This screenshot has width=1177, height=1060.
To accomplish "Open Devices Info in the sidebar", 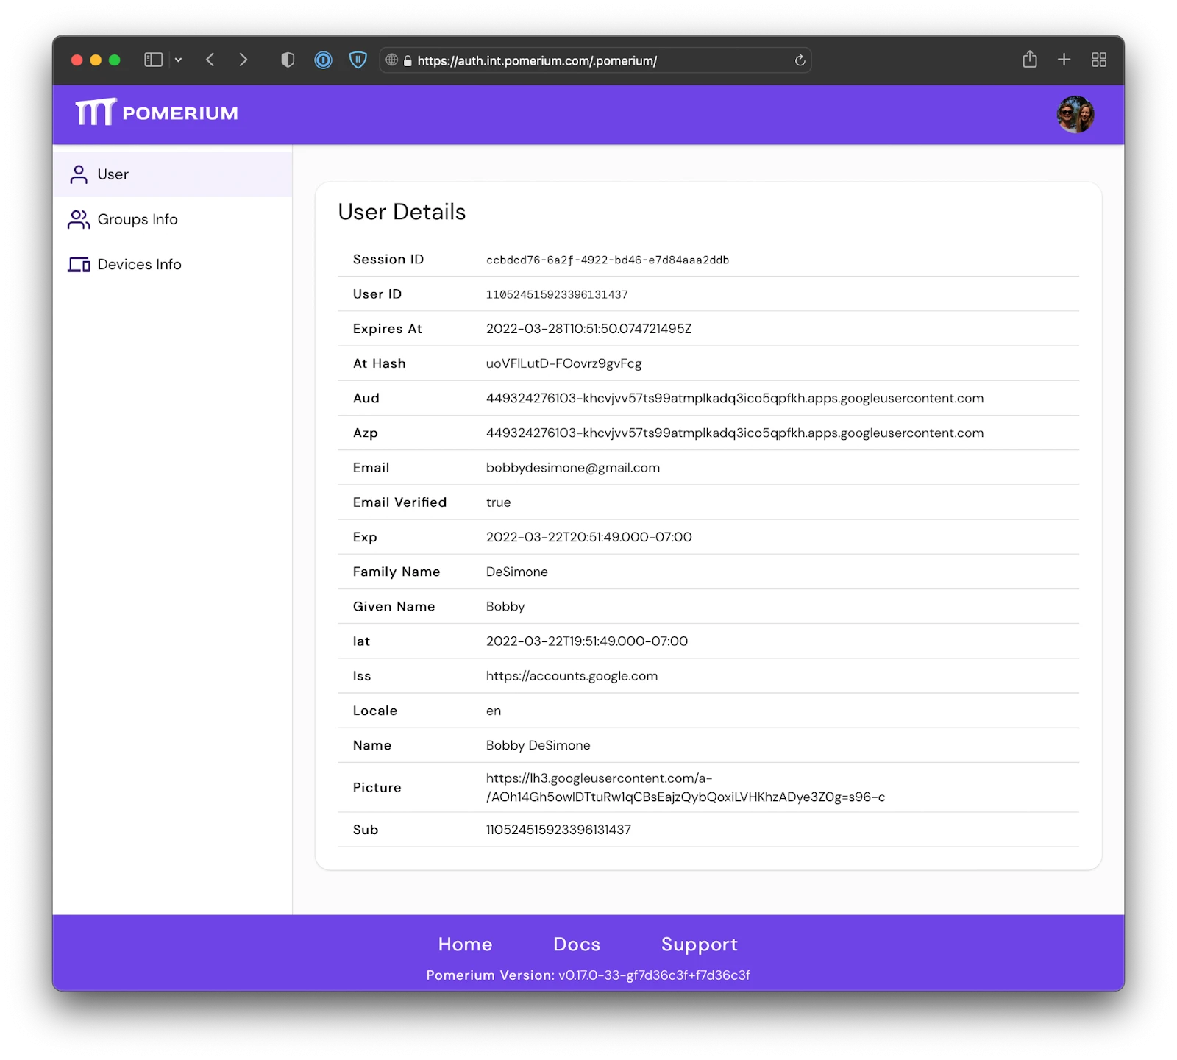I will 139,264.
